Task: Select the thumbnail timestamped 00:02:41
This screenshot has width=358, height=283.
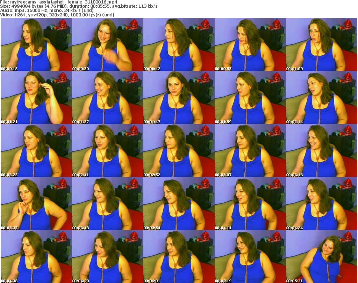Action: [x=108, y=151]
